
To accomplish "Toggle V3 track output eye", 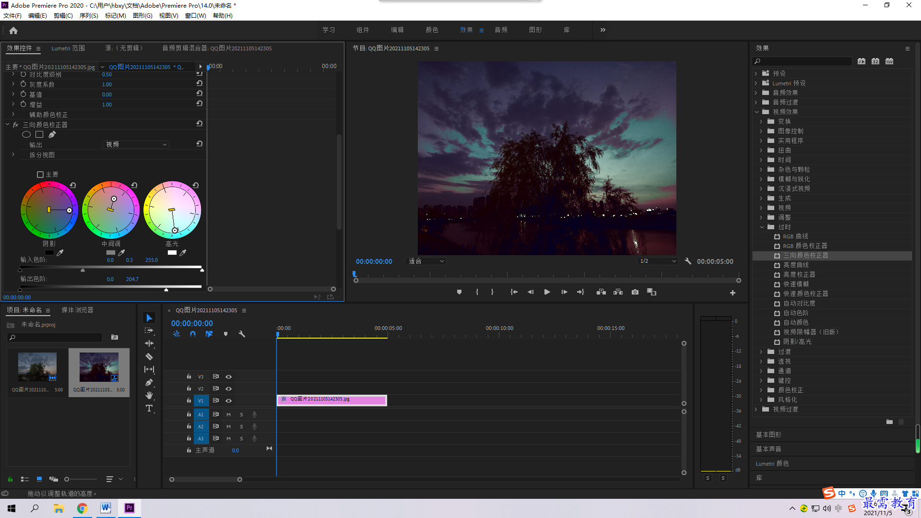I will (229, 377).
